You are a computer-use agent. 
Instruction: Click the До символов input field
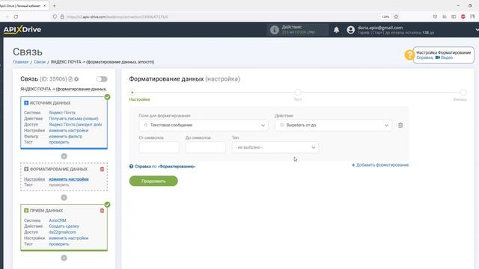coord(205,147)
